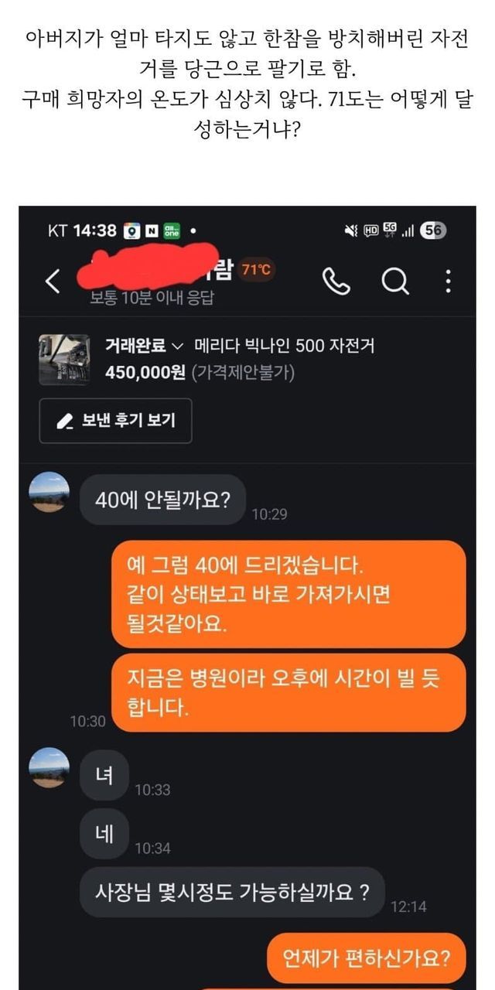
Task: Select the 사장님 몇시정도 가능하실까요 bubble
Action: pyautogui.click(x=232, y=891)
